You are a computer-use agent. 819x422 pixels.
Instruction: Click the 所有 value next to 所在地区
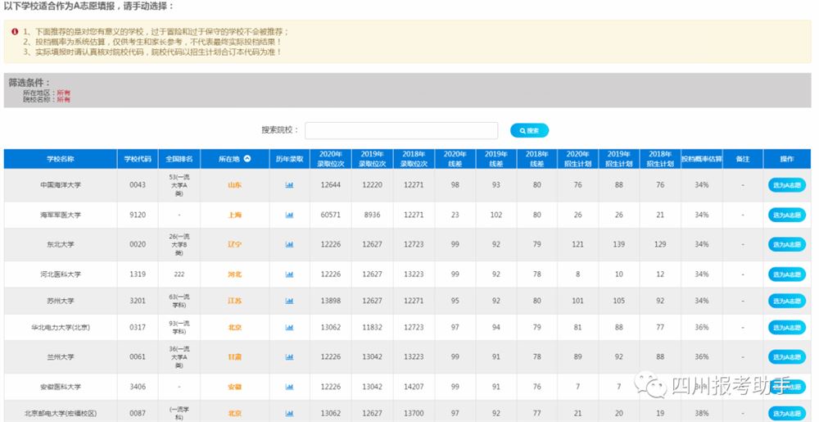tap(64, 93)
